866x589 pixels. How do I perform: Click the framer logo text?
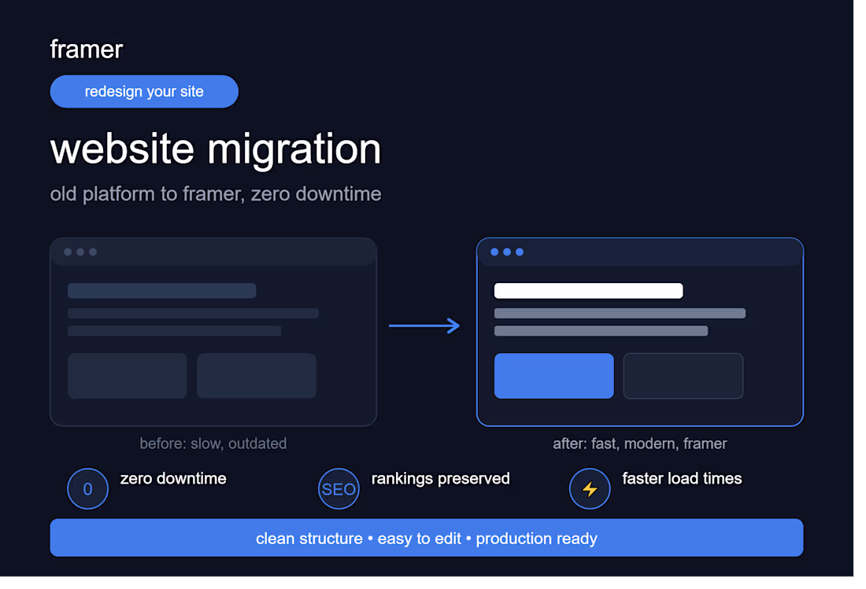coord(87,50)
